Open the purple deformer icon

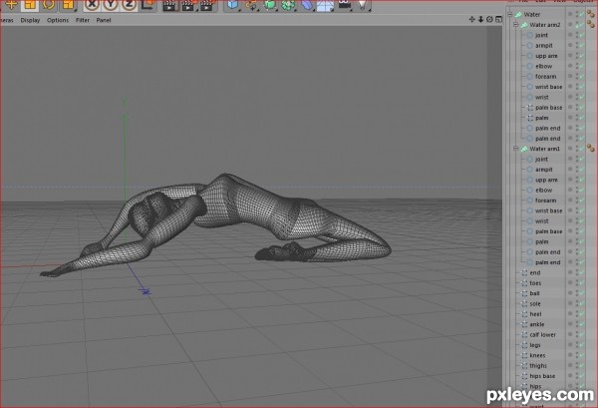click(307, 5)
